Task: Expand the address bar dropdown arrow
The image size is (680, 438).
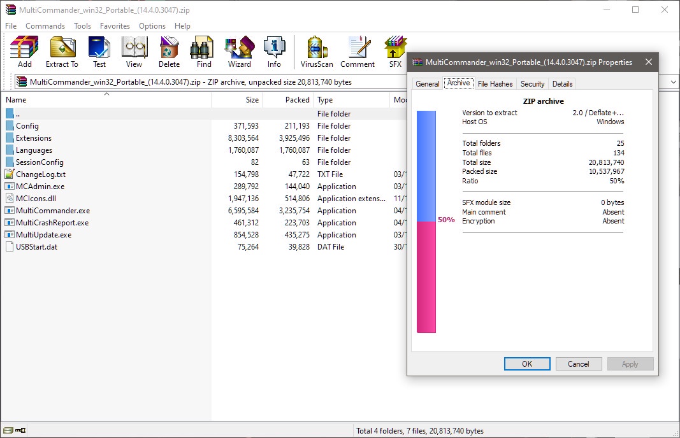Action: coord(673,82)
